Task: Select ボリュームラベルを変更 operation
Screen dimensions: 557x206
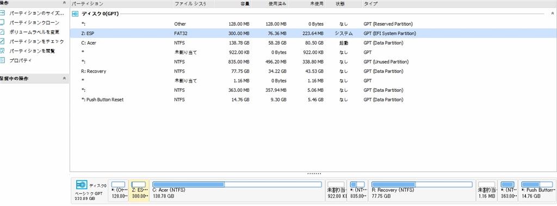Action: (34, 32)
